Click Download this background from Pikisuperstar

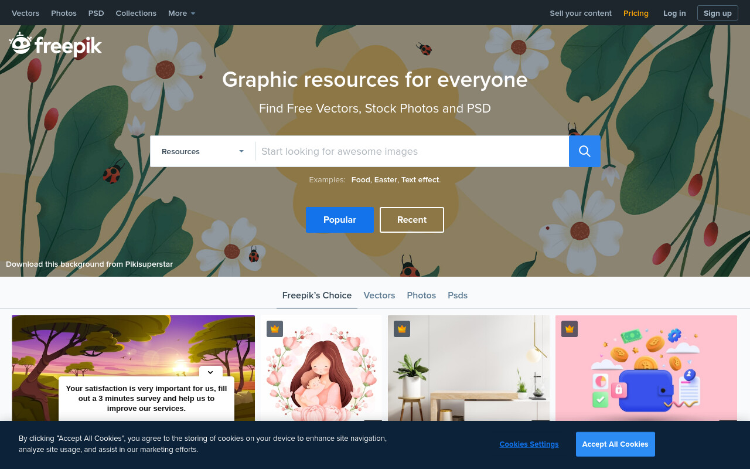pyautogui.click(x=90, y=264)
